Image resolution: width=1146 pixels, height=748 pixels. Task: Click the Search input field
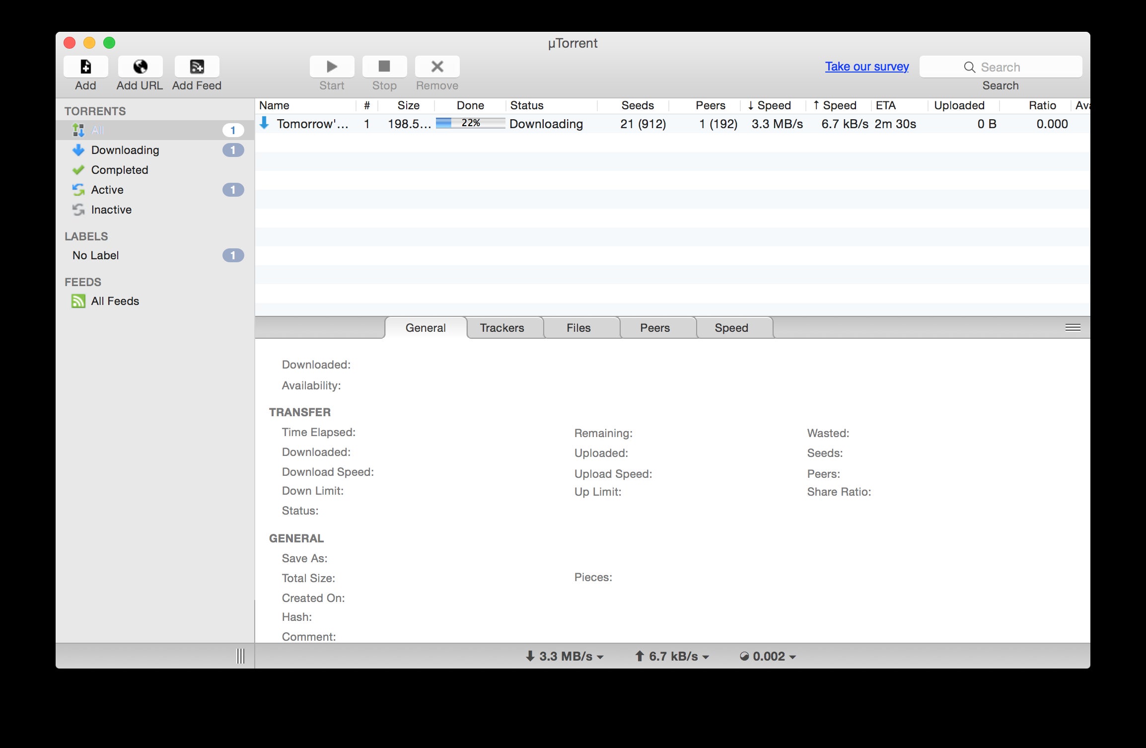click(1000, 66)
